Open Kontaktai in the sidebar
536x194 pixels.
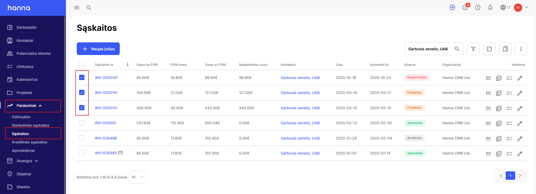click(x=25, y=41)
